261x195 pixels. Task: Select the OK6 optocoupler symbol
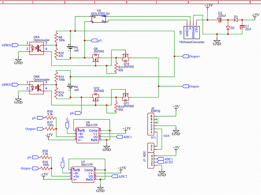pyautogui.click(x=37, y=88)
